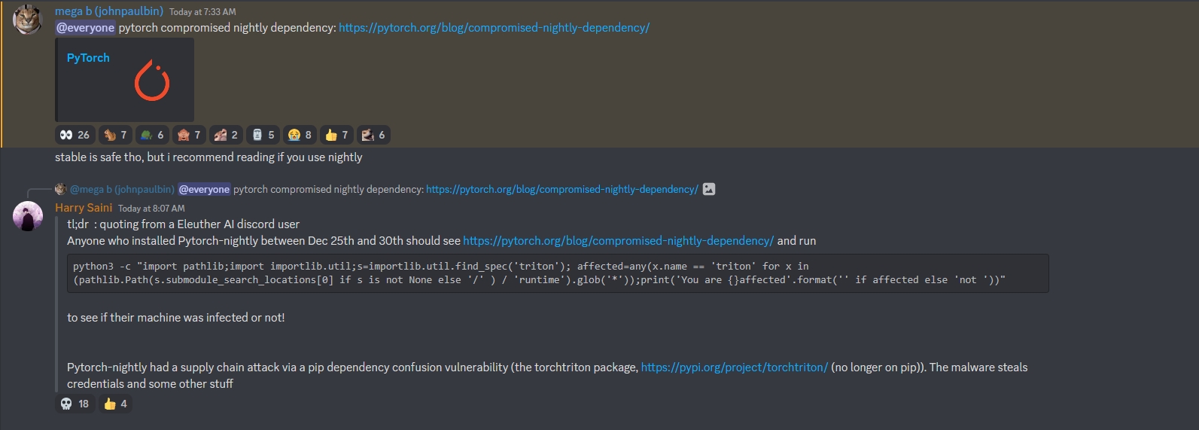Click the line 'tl;dr : quoting from a Eleuther AI discord user'

183,224
